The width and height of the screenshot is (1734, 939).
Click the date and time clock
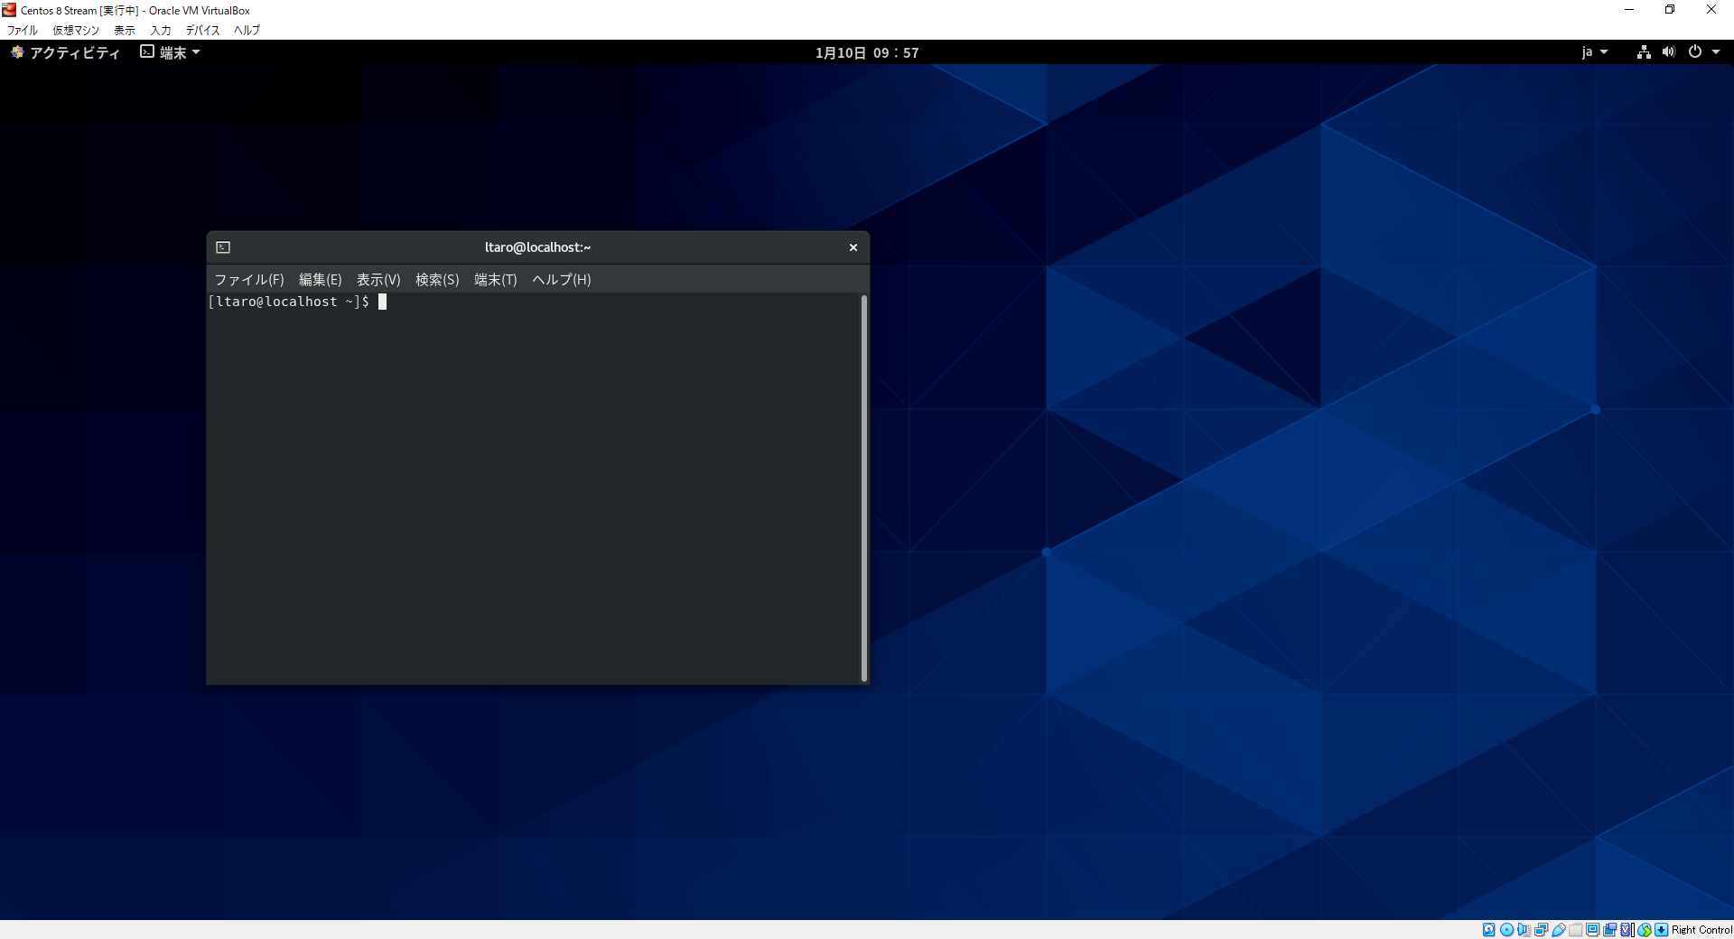866,52
